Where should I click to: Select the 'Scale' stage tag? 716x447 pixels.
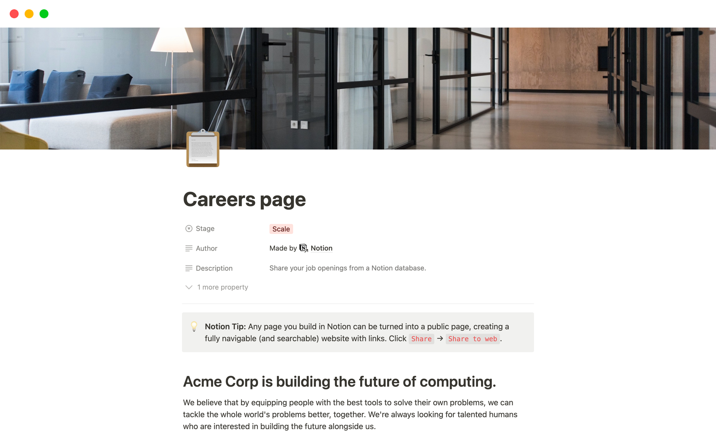click(281, 228)
